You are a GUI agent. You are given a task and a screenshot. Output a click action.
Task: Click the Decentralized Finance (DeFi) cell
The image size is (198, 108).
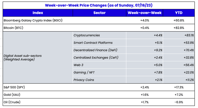99,50
